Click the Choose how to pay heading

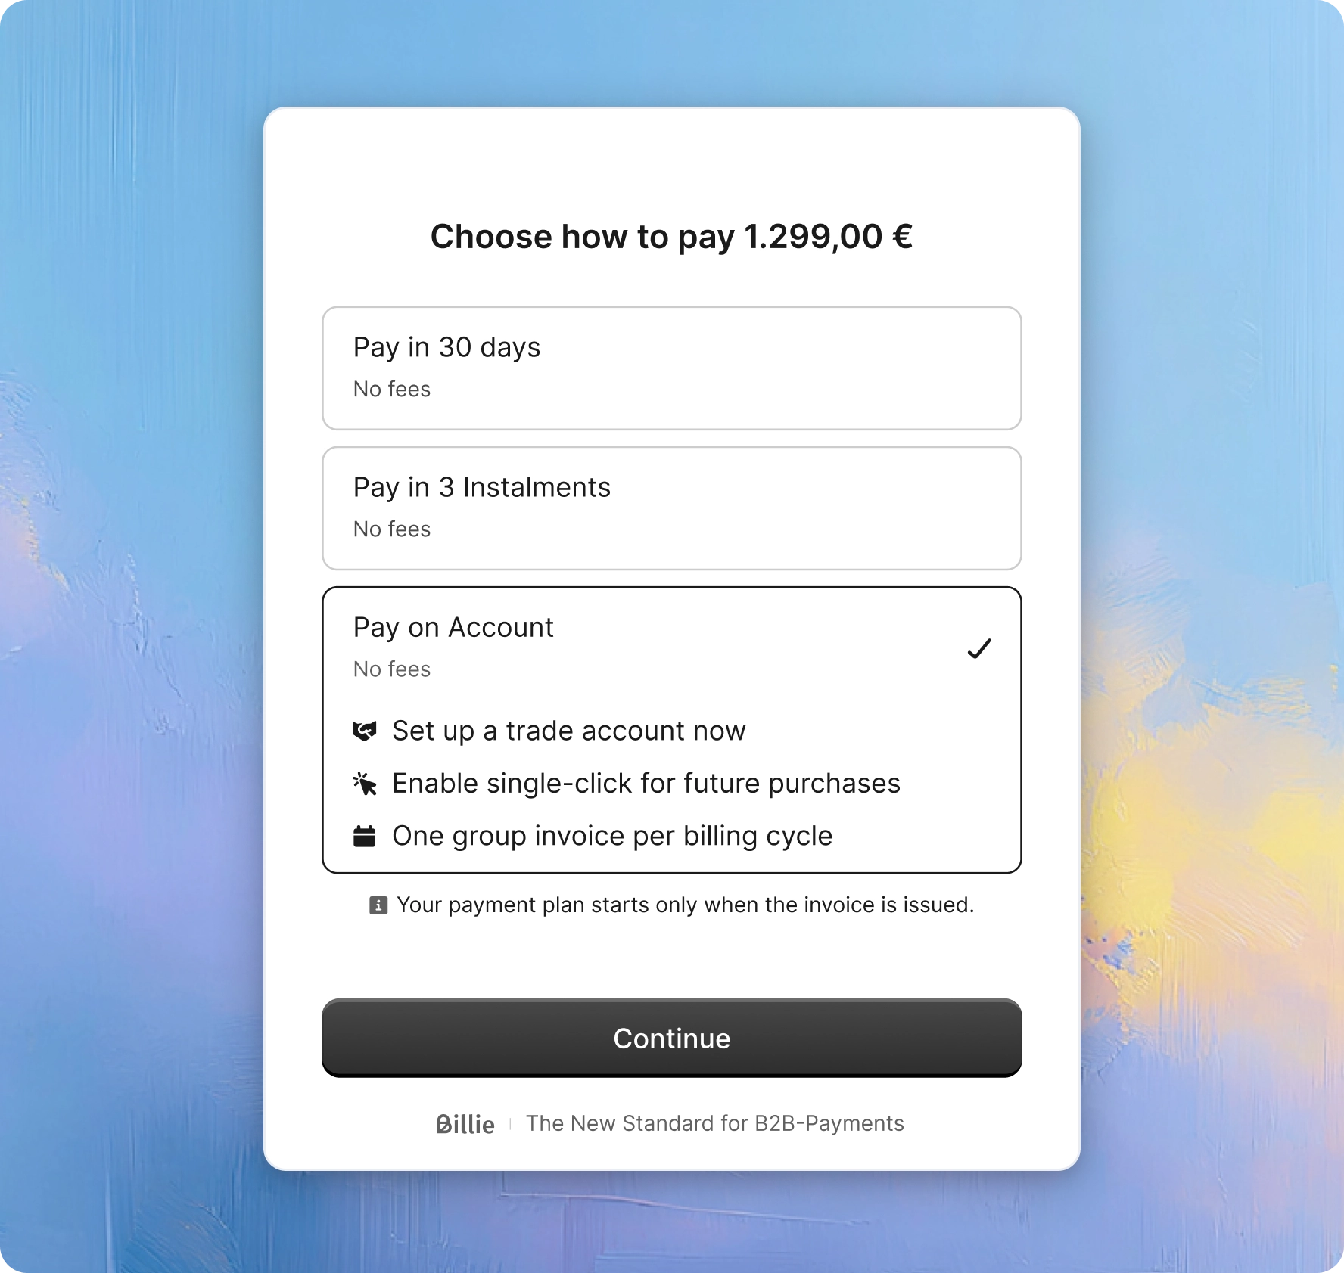tap(671, 237)
